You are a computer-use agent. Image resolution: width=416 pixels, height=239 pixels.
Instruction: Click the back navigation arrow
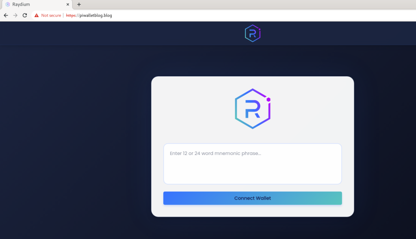click(5, 15)
